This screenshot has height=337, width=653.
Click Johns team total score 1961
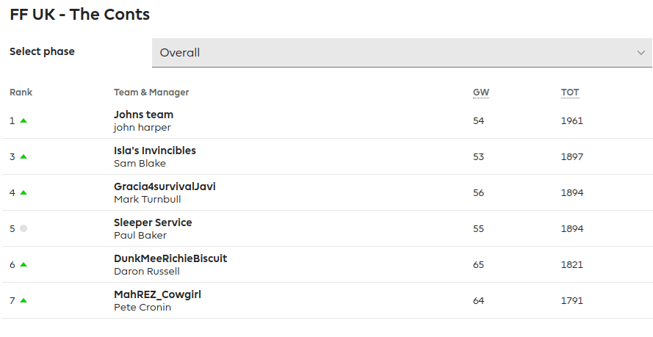click(x=572, y=120)
